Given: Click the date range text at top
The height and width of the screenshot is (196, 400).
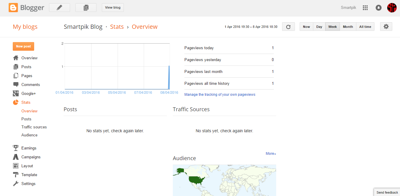Looking at the screenshot, I should [251, 27].
